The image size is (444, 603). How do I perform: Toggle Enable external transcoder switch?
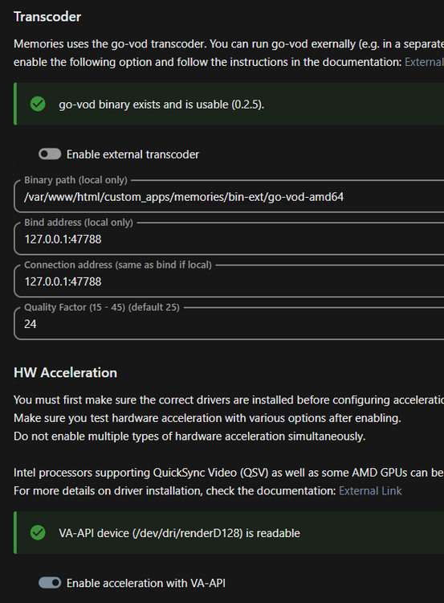[50, 154]
